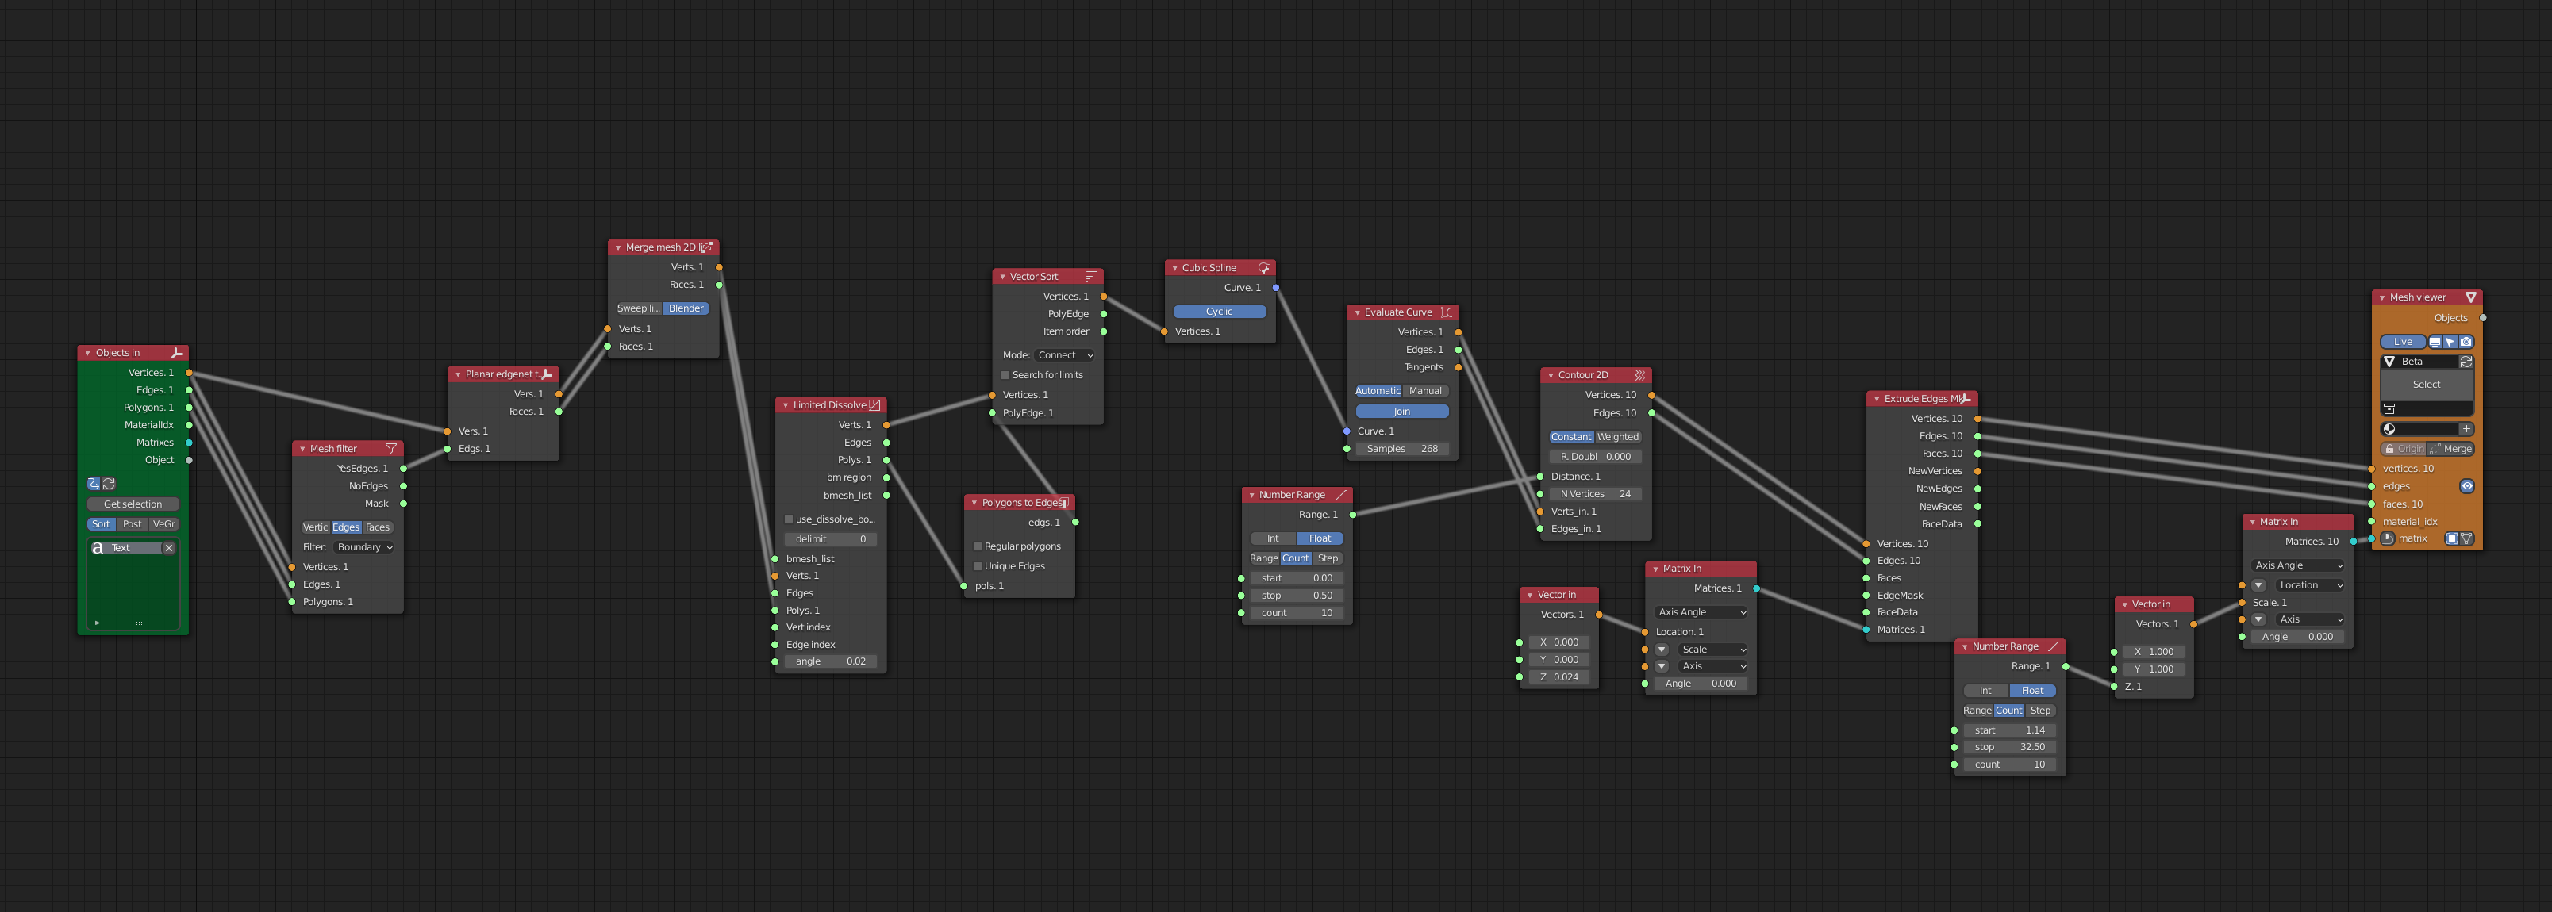
Task: Click the plus icon on Mesh viewer material field
Action: 2467,429
